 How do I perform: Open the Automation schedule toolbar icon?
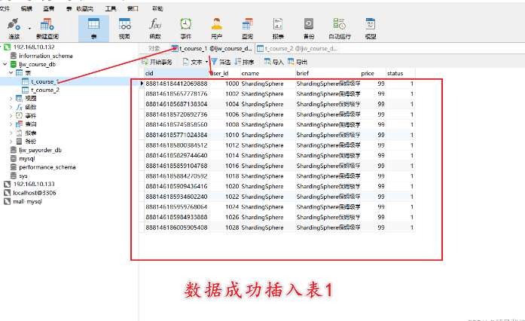coord(340,29)
